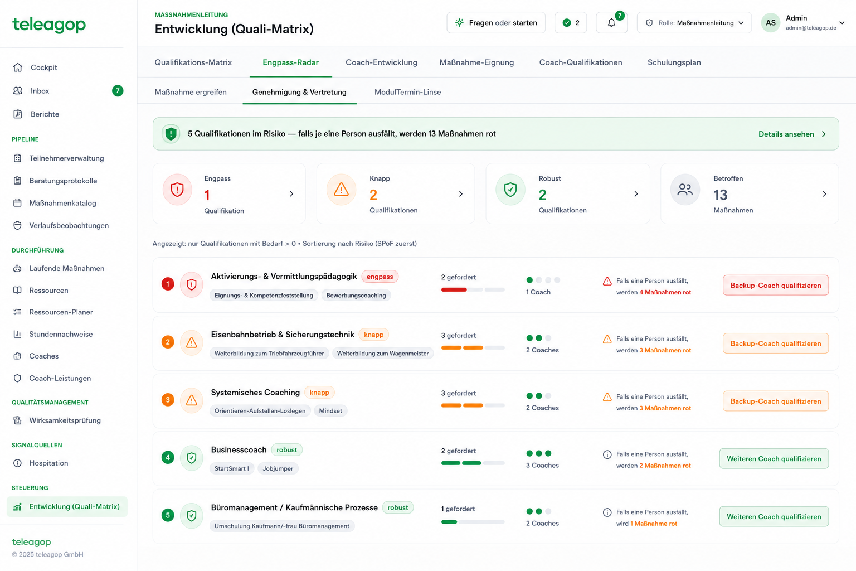
Task: Click the Weiterbildung zum Wagenmeister tag
Action: coord(383,354)
